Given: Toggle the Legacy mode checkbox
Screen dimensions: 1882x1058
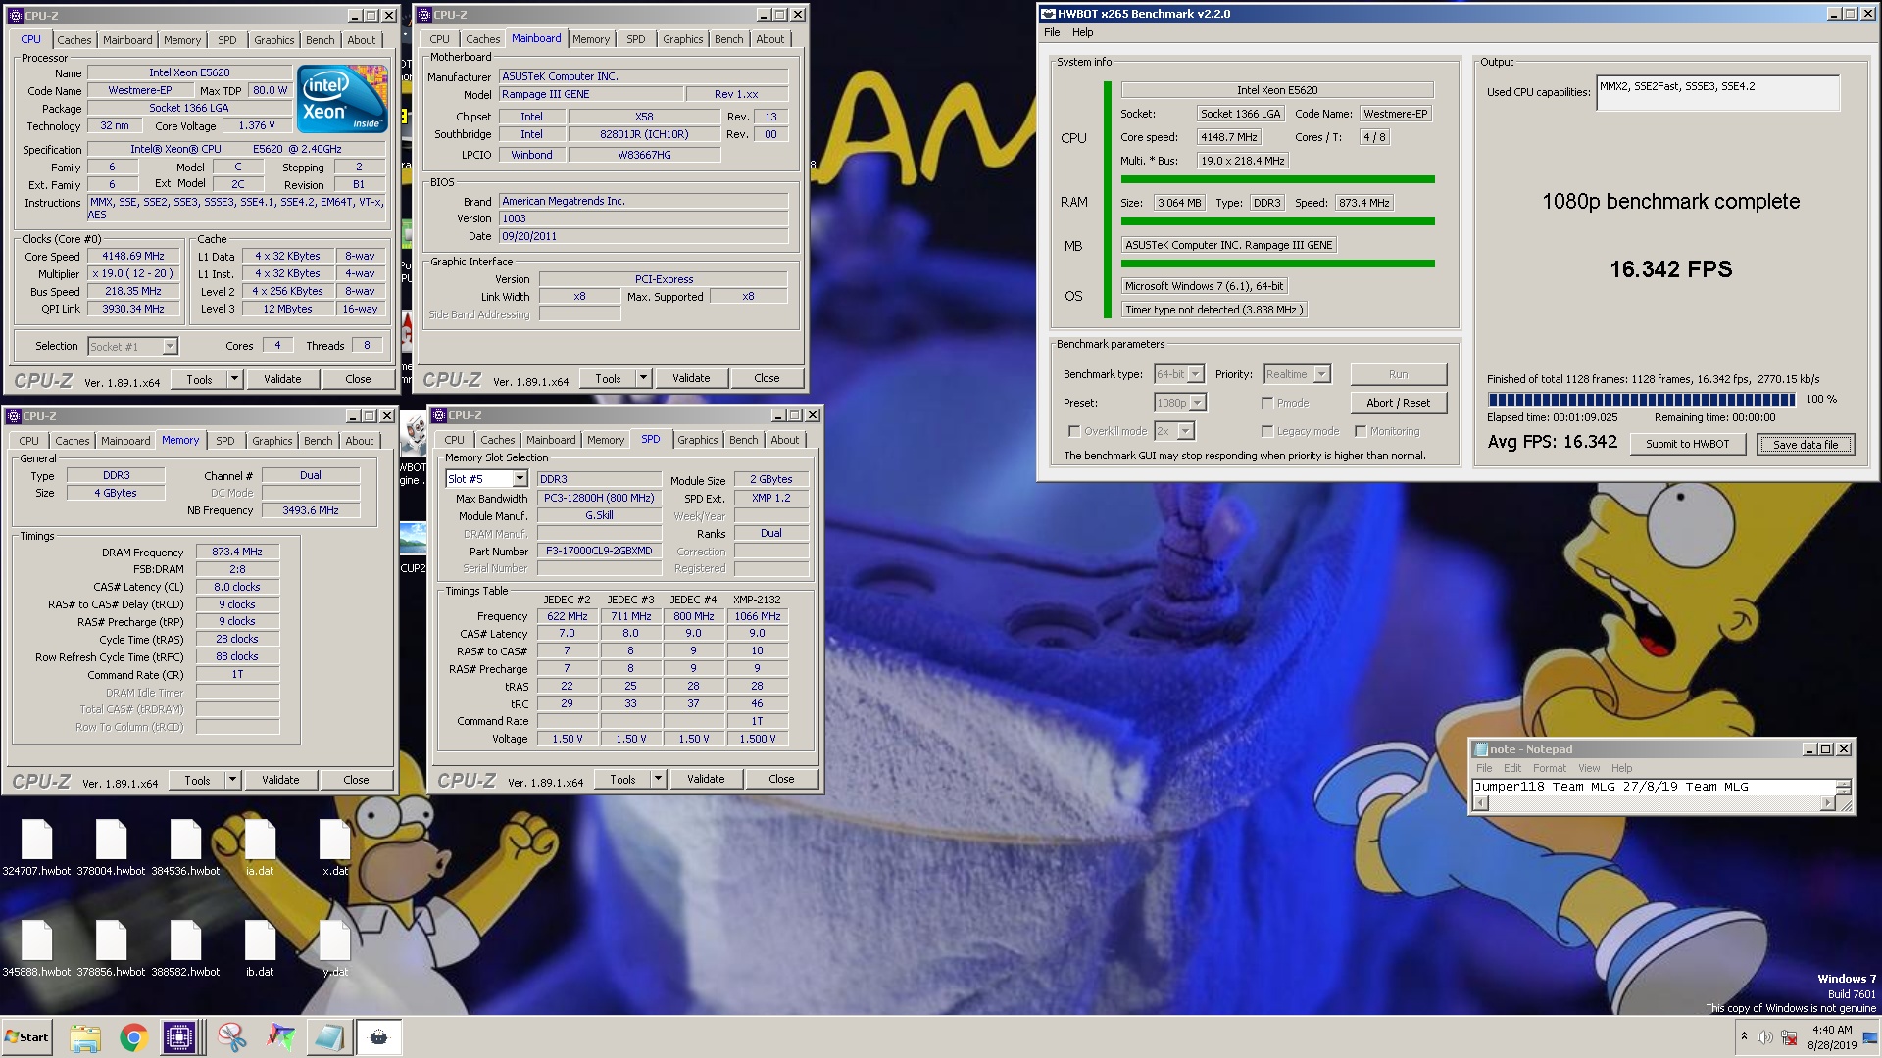Looking at the screenshot, I should click(1267, 431).
